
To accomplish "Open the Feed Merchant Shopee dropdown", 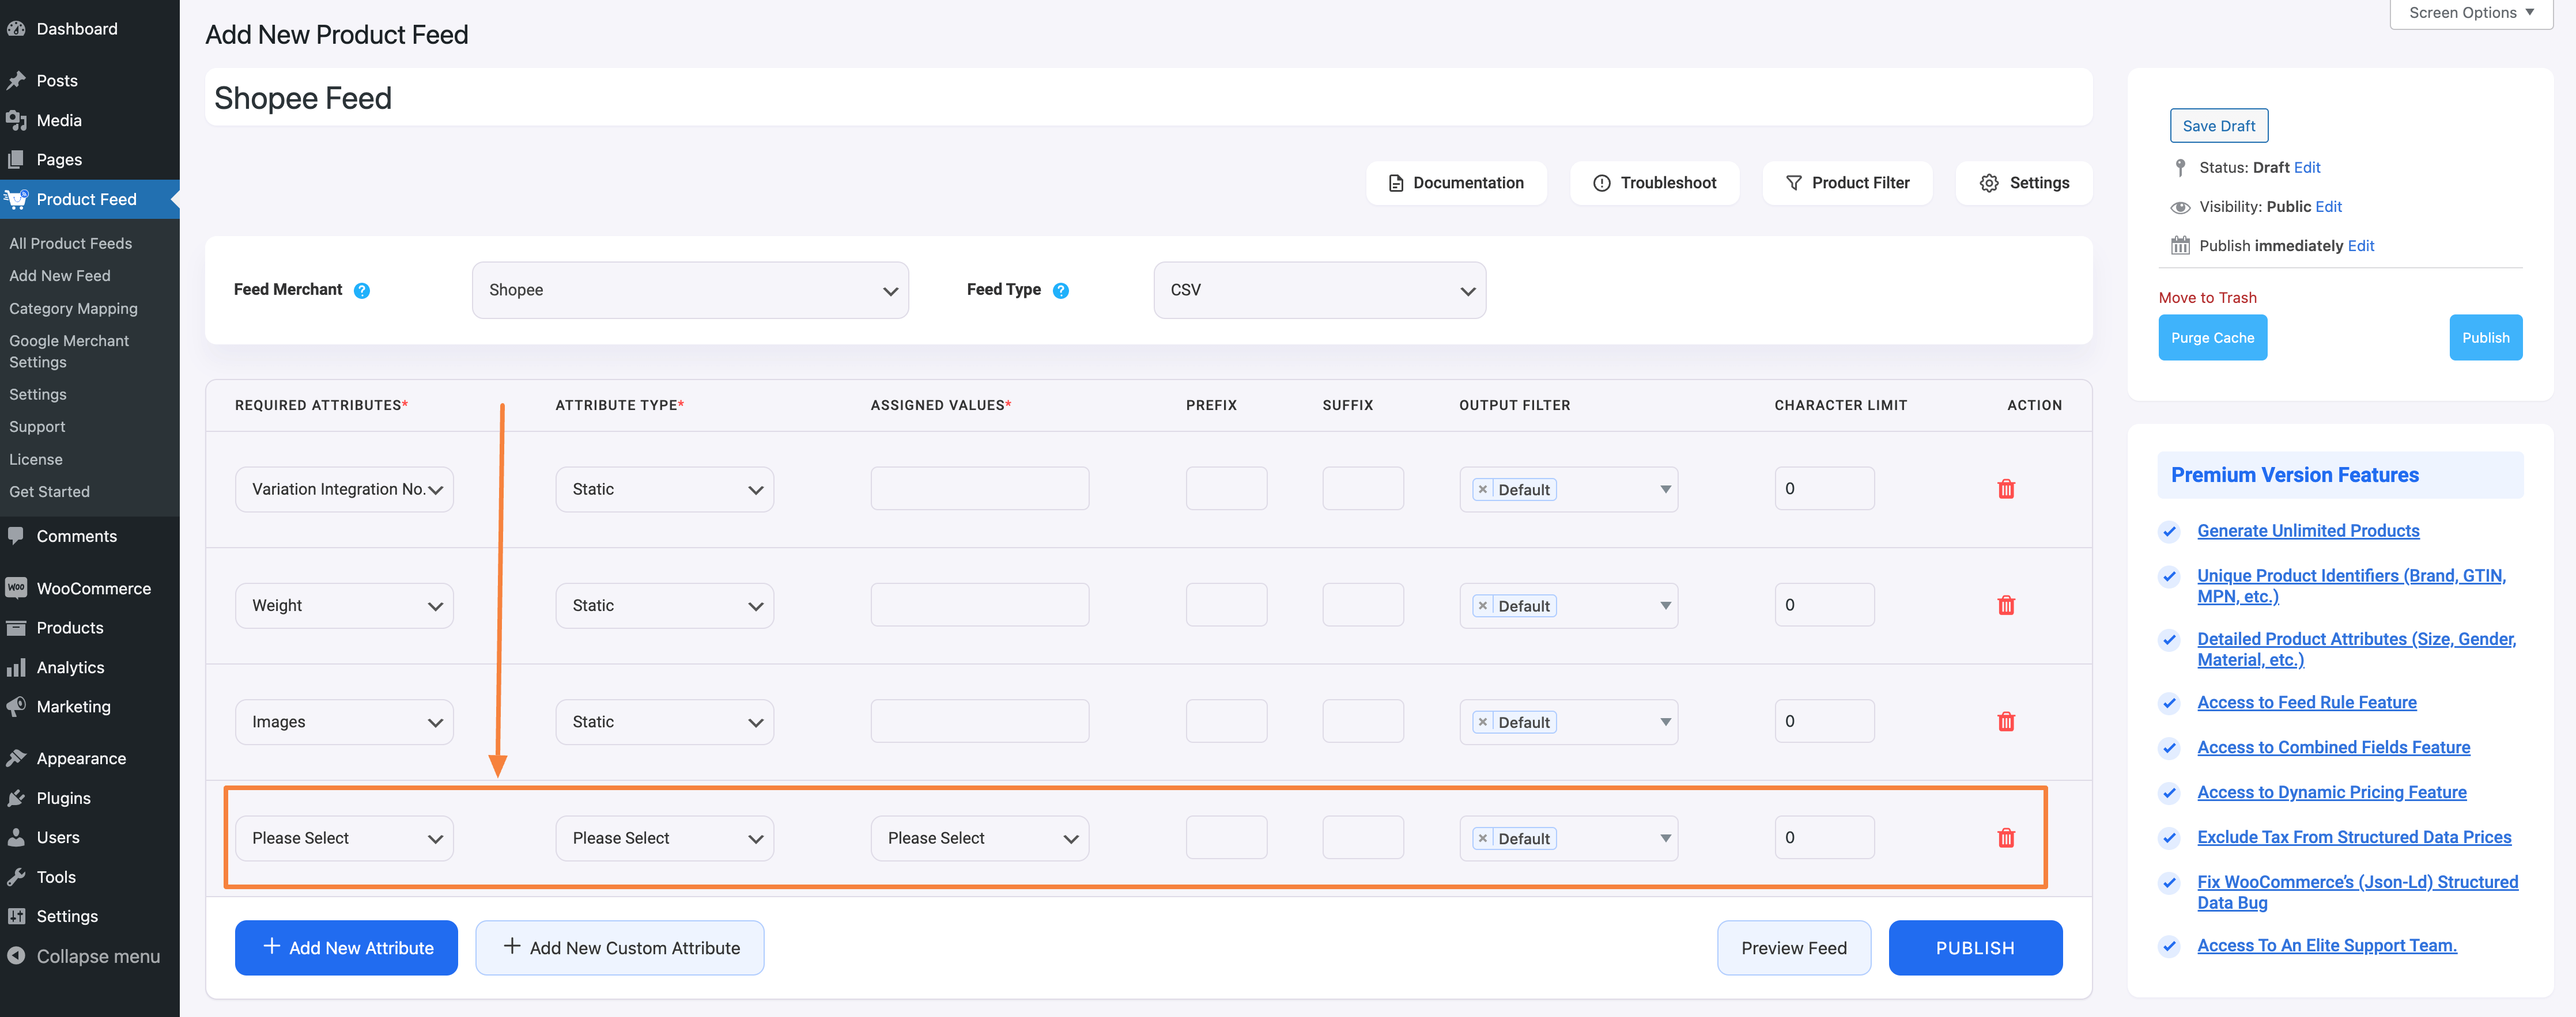I will coord(690,291).
